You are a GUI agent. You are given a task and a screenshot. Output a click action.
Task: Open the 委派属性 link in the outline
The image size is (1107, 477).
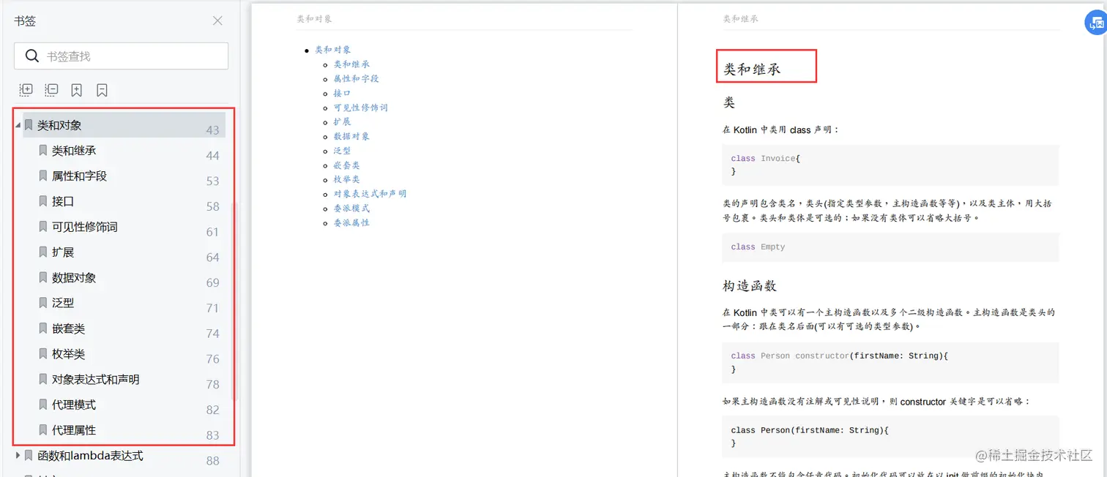coord(352,222)
